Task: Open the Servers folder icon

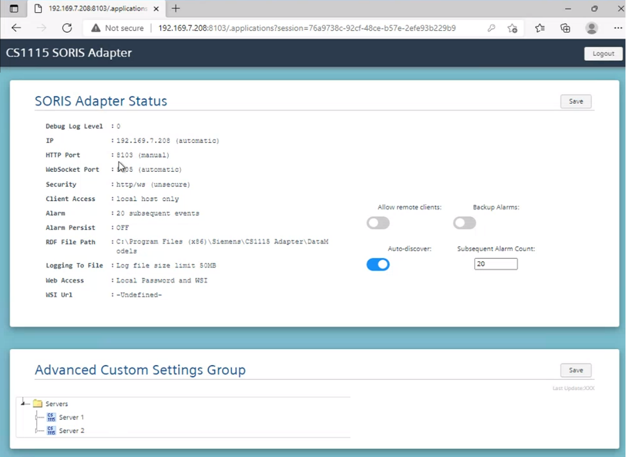Action: tap(37, 403)
